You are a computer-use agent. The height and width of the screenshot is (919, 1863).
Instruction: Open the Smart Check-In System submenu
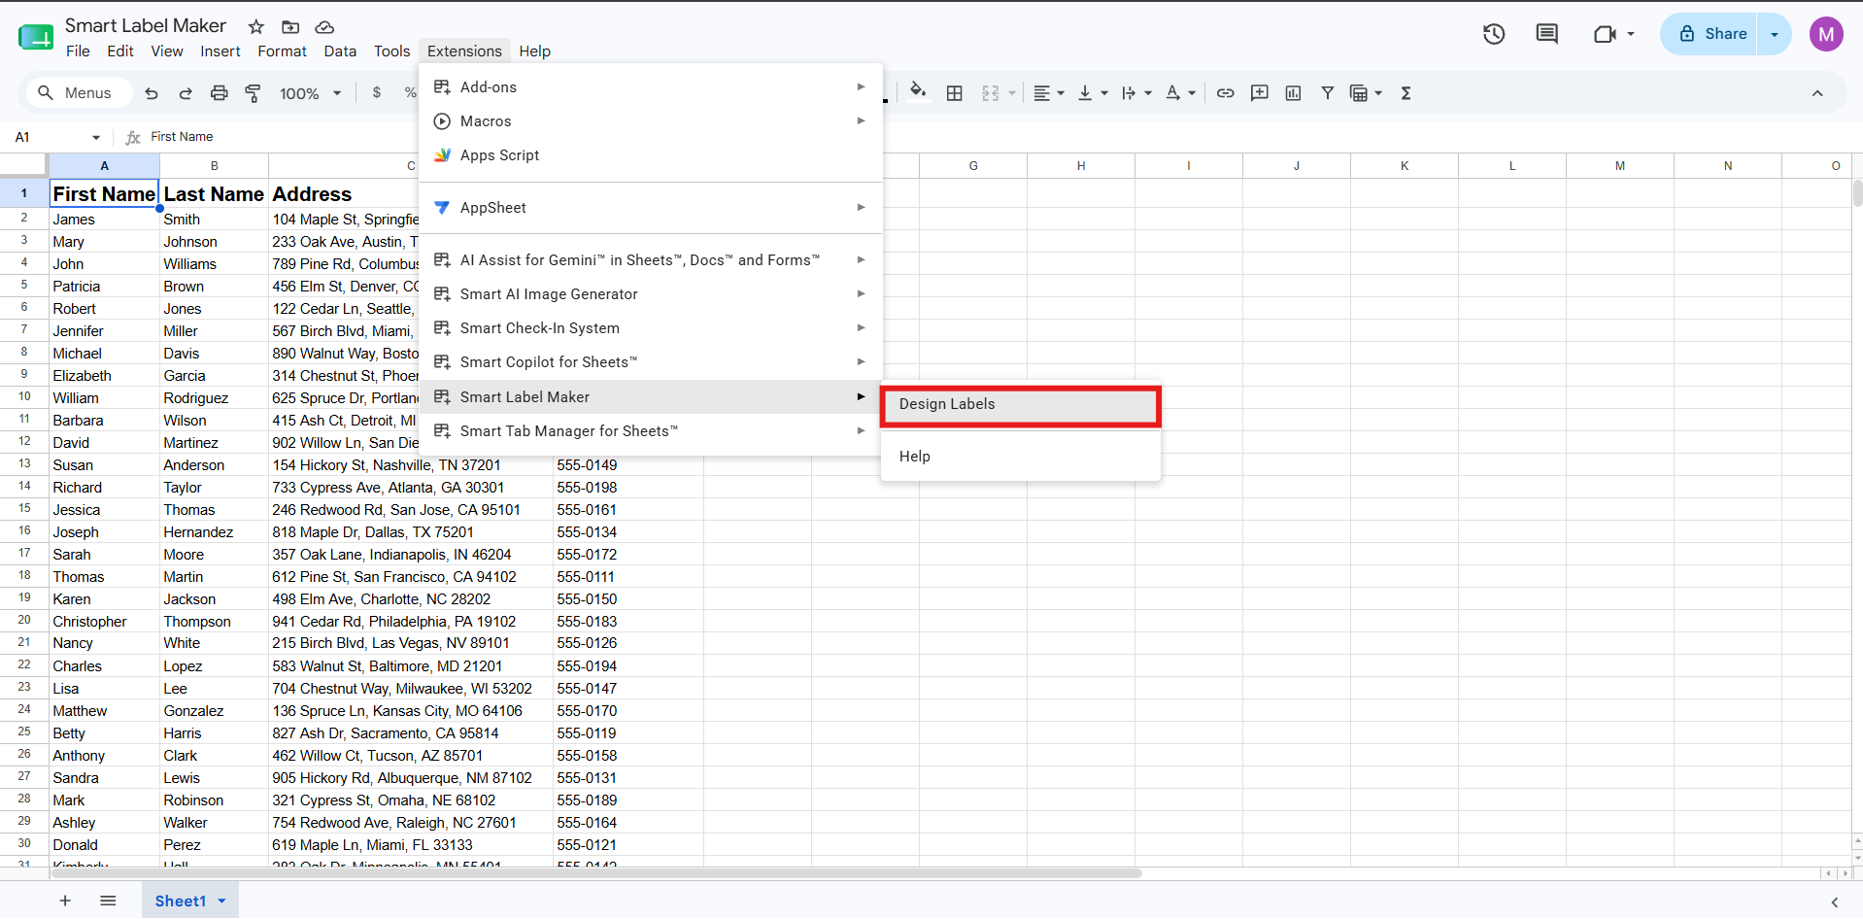pyautogui.click(x=650, y=328)
